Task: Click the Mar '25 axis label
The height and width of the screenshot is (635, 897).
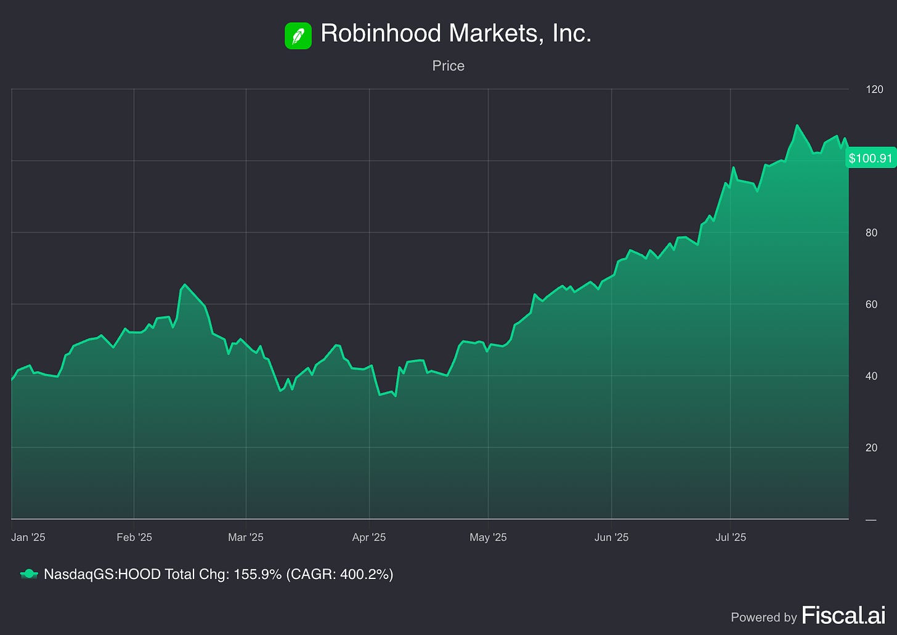Action: point(246,537)
